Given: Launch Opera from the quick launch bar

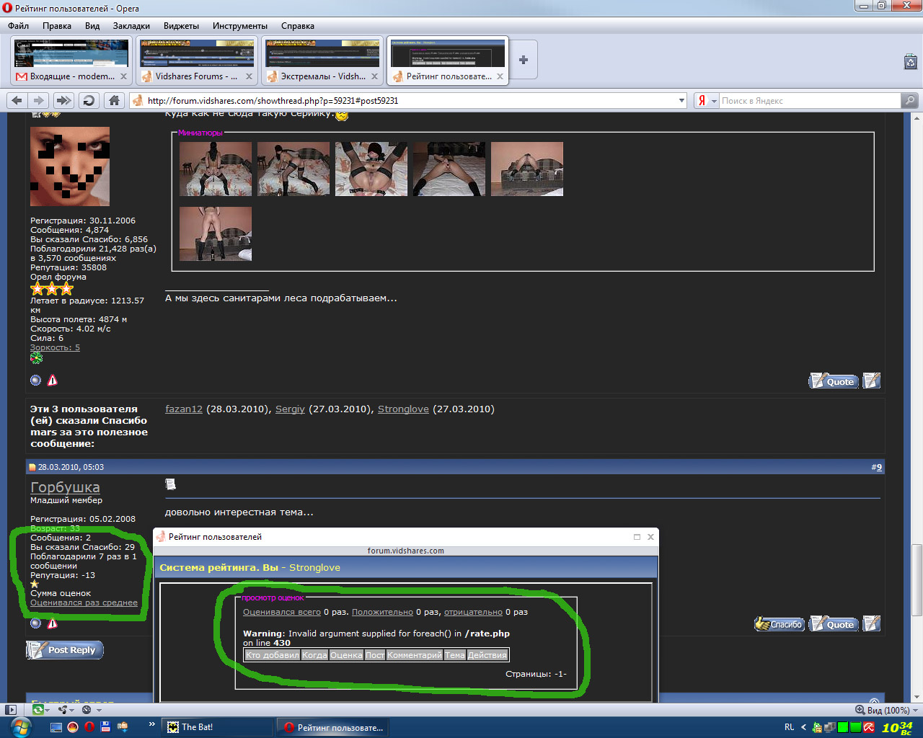Looking at the screenshot, I should [89, 727].
